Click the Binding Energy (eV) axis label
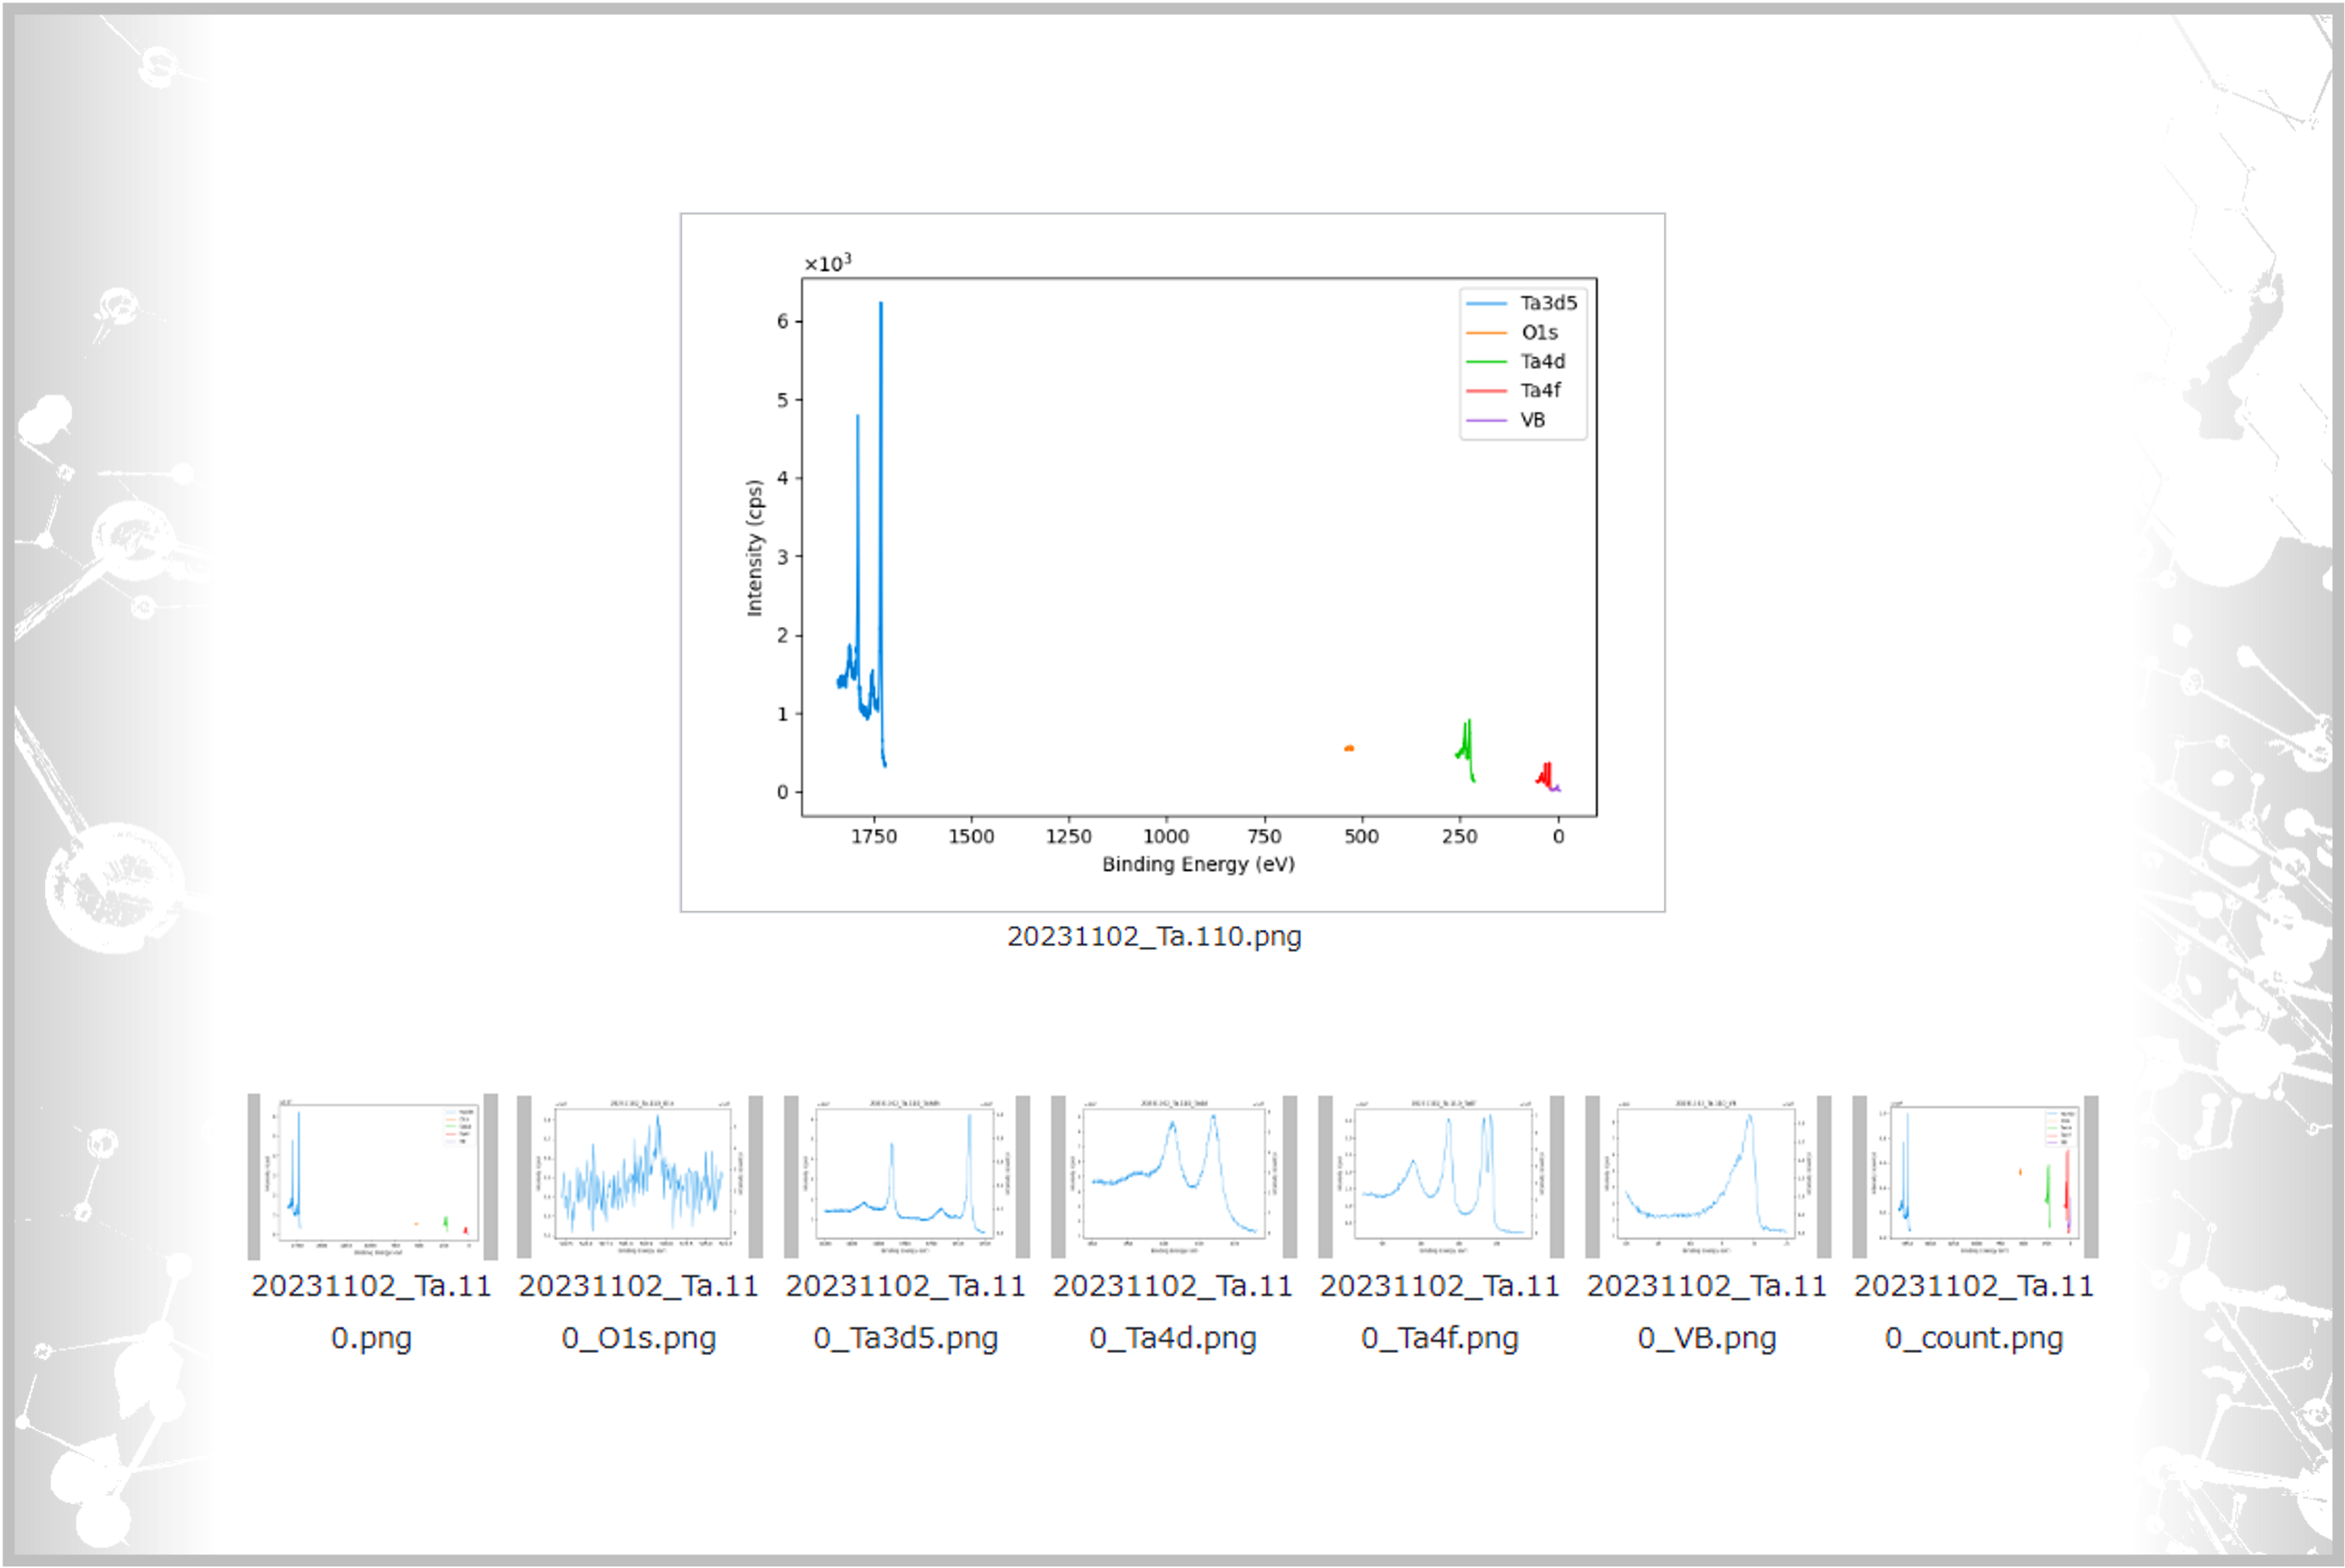 tap(1198, 864)
